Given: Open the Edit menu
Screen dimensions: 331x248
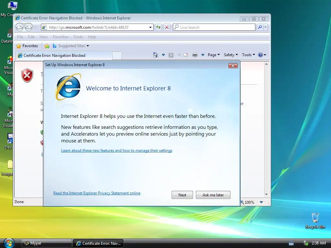Looking at the screenshot, I should coord(31,37).
